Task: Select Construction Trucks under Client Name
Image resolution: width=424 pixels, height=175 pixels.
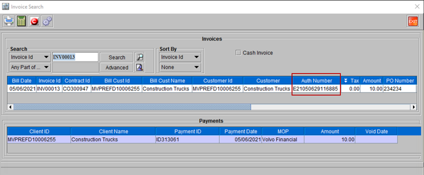Action: [x=113, y=139]
